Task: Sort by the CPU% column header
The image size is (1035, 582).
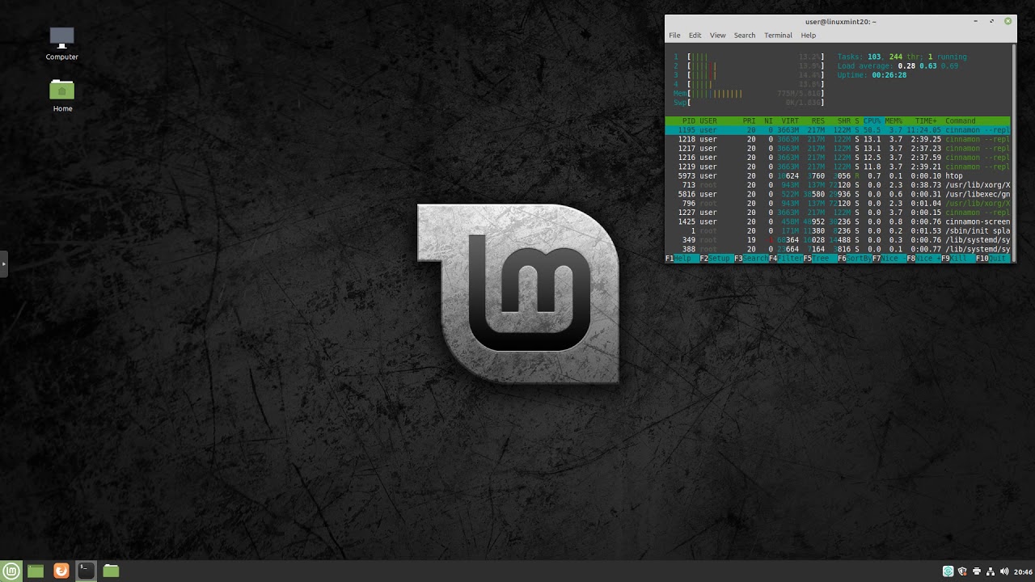Action: [872, 120]
